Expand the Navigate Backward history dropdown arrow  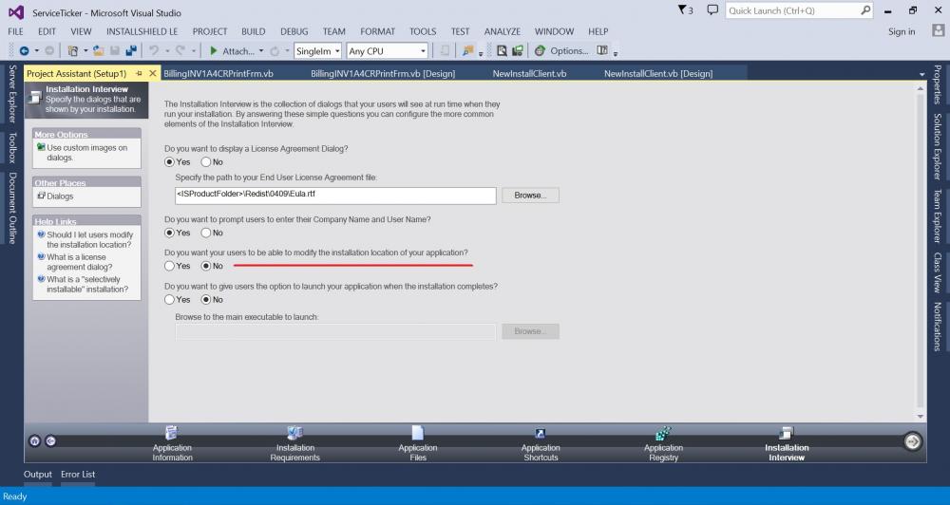36,51
